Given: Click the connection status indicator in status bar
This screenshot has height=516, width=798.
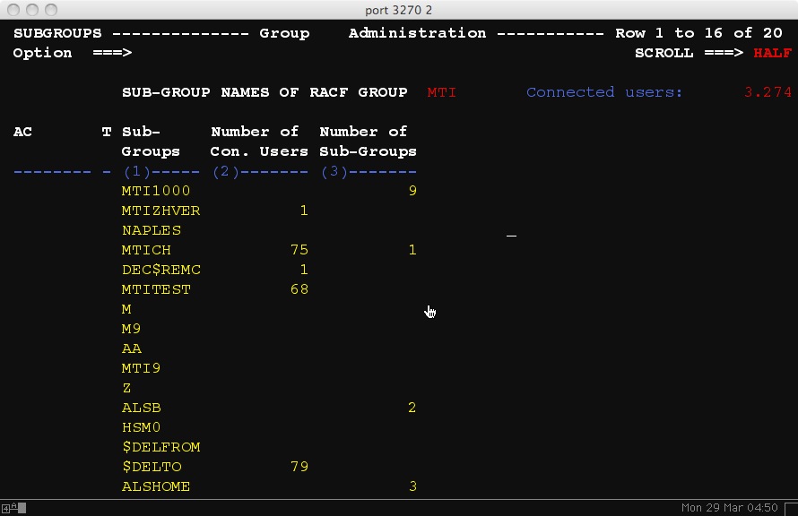Looking at the screenshot, I should (x=13, y=508).
